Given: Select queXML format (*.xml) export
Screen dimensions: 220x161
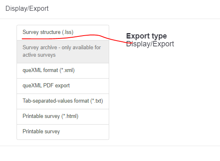Looking at the screenshot, I should (x=63, y=71).
